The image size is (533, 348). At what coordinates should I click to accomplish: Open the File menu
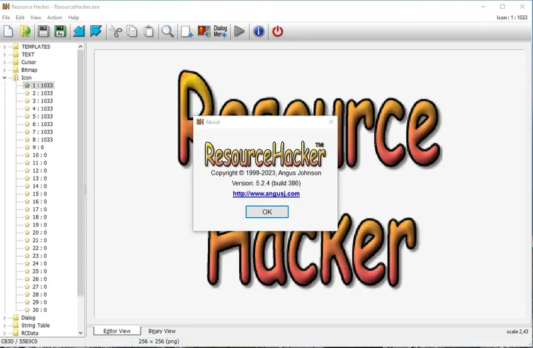click(x=6, y=17)
